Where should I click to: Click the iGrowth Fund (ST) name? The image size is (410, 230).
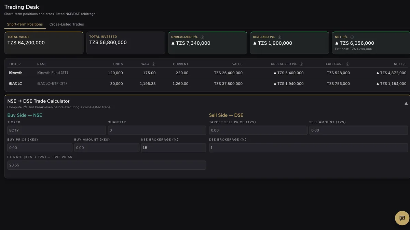click(x=52, y=73)
